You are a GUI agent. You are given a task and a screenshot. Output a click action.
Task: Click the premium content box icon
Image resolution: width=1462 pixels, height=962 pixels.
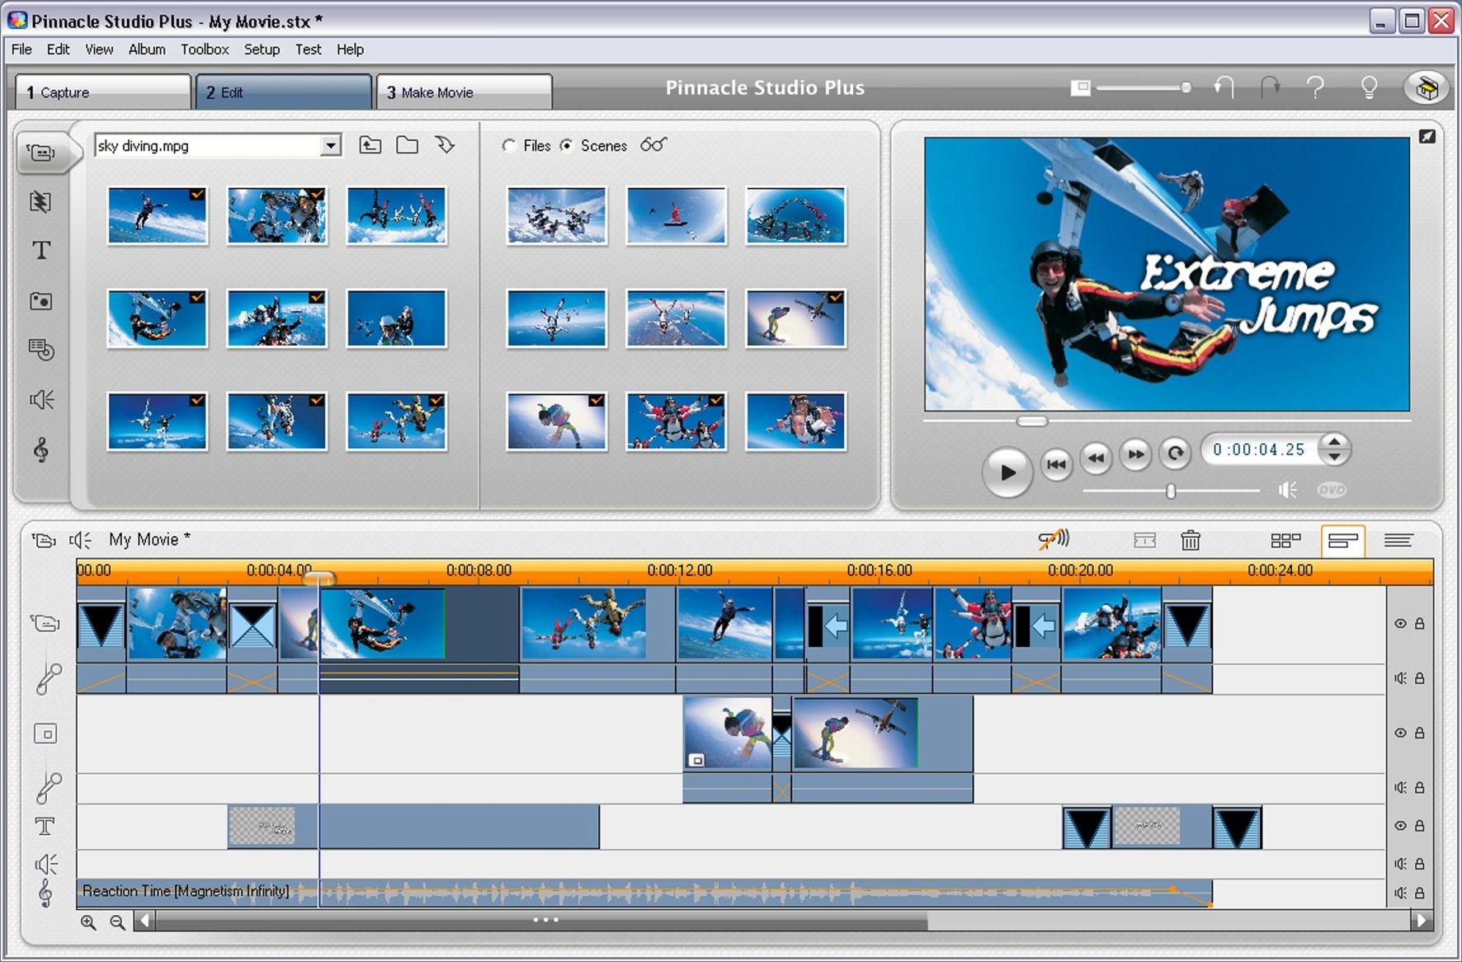pos(1427,87)
